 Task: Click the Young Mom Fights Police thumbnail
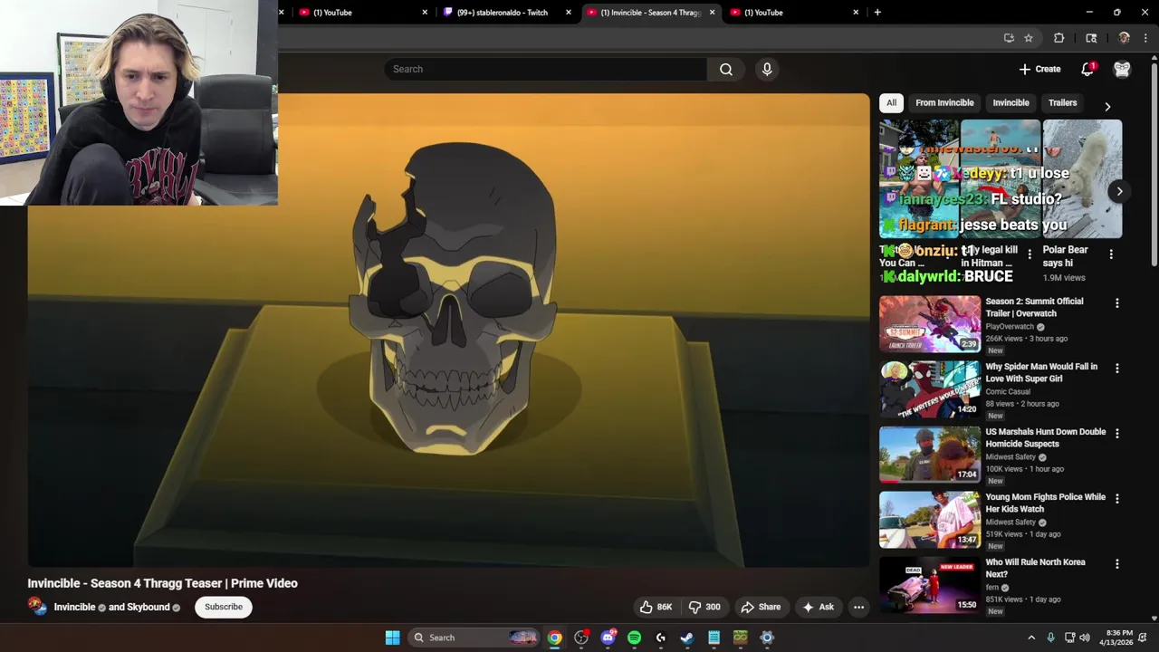930,519
